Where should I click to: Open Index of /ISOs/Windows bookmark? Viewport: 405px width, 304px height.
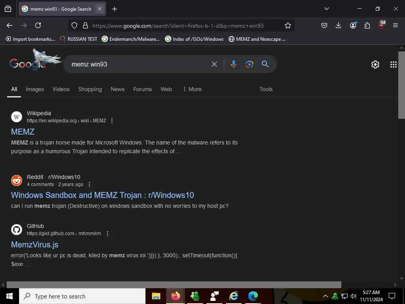coord(194,39)
